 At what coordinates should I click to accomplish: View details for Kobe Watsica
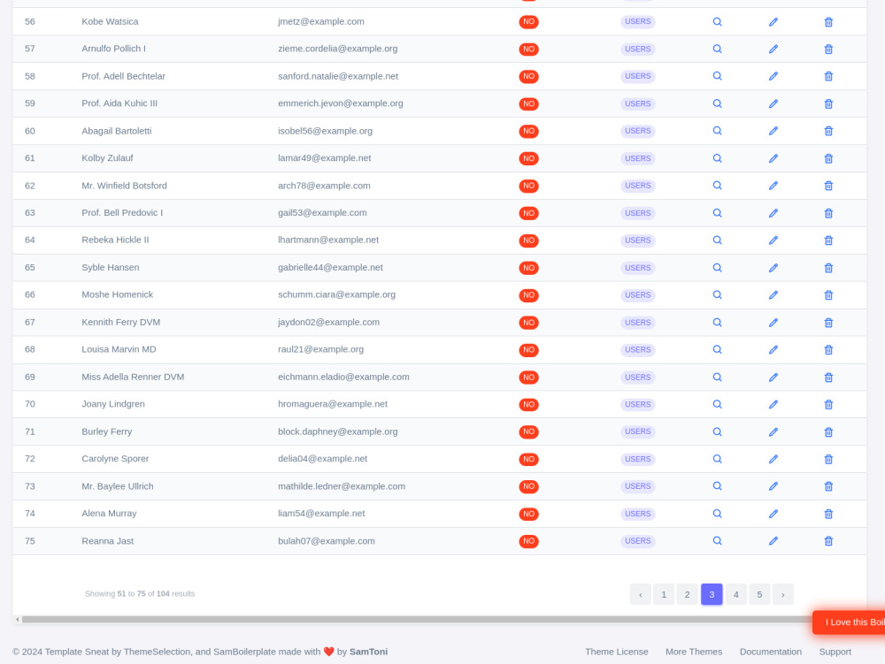717,22
